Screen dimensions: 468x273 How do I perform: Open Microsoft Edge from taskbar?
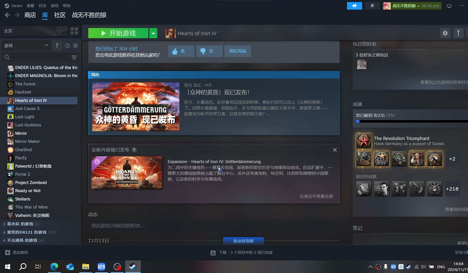click(x=54, y=267)
